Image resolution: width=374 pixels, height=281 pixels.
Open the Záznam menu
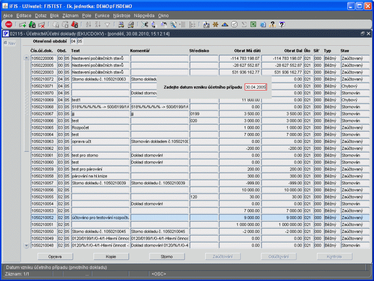point(71,15)
